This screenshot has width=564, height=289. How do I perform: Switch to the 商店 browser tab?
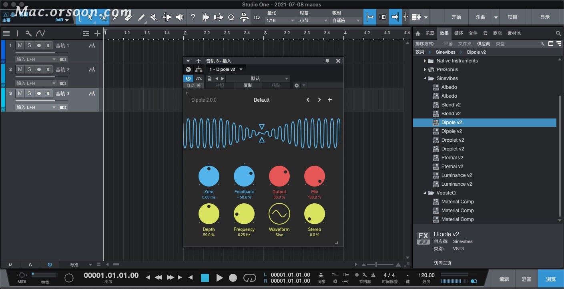coord(498,34)
